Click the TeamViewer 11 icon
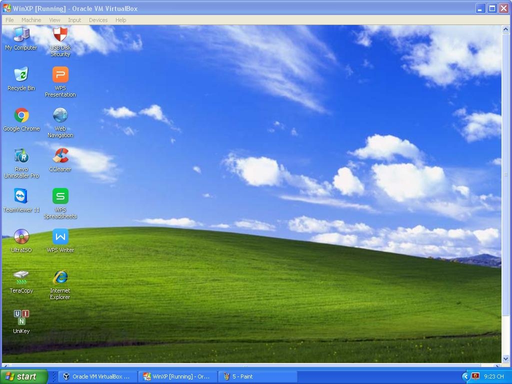This screenshot has height=384, width=512. point(21,196)
